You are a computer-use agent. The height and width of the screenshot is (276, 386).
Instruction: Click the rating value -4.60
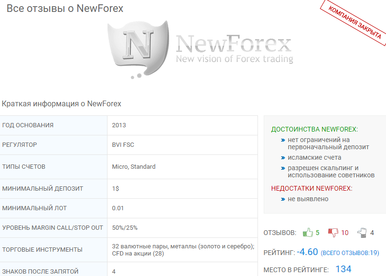[307, 252]
